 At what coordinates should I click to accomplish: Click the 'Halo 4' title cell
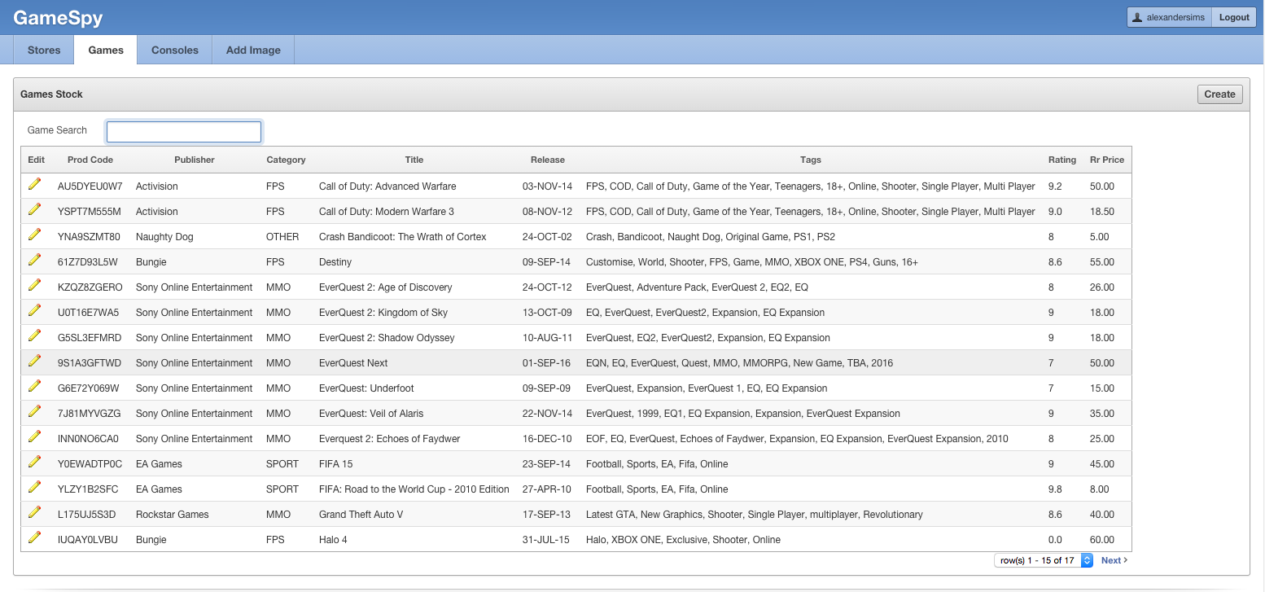(334, 540)
